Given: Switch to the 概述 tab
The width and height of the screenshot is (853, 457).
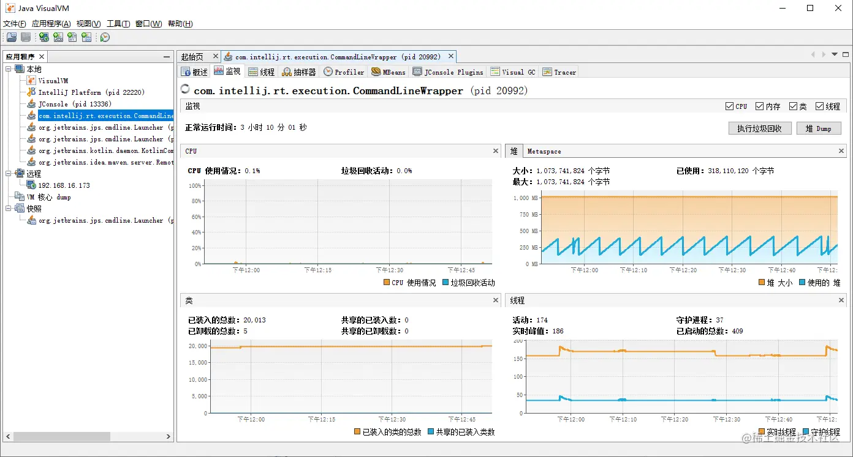Looking at the screenshot, I should (195, 72).
